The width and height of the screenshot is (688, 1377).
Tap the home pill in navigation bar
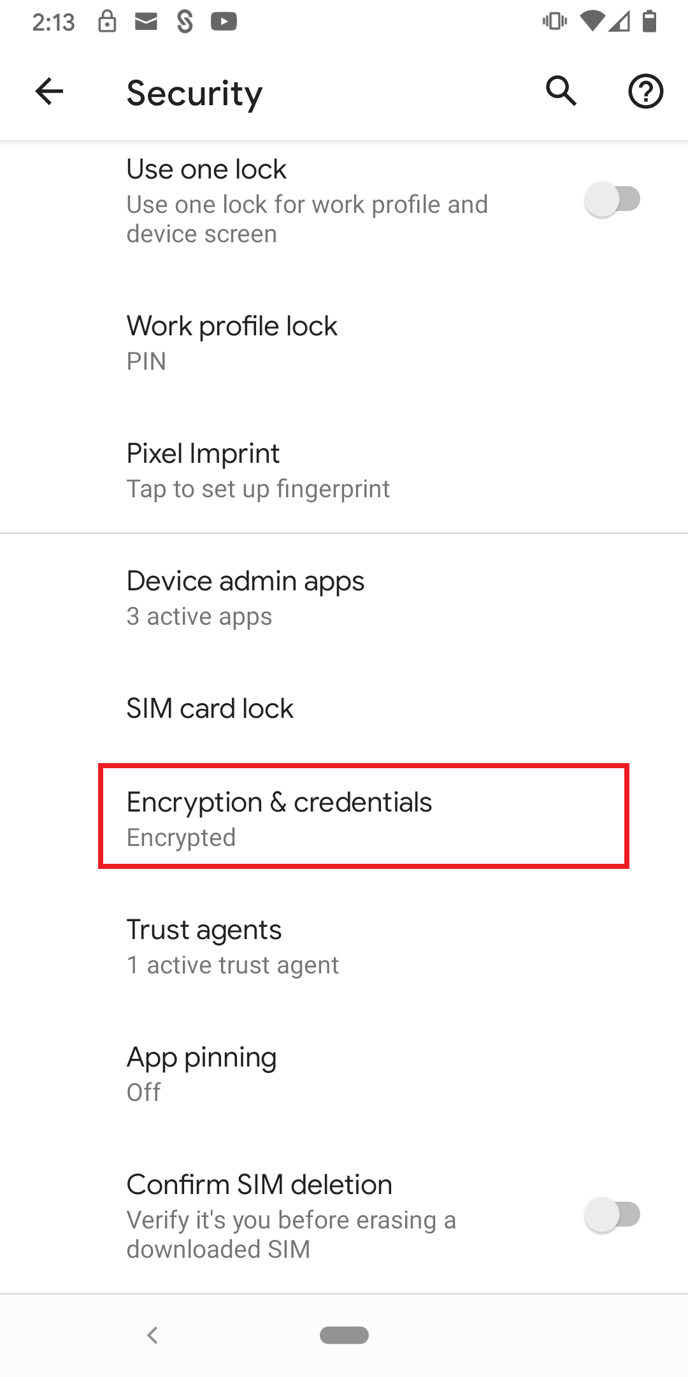(344, 1335)
